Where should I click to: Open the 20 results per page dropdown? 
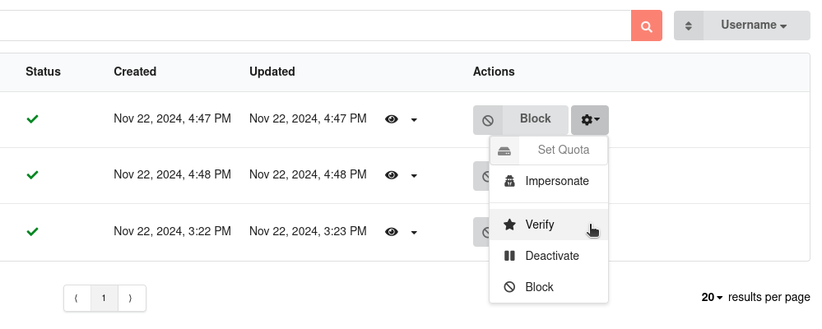[x=712, y=297]
